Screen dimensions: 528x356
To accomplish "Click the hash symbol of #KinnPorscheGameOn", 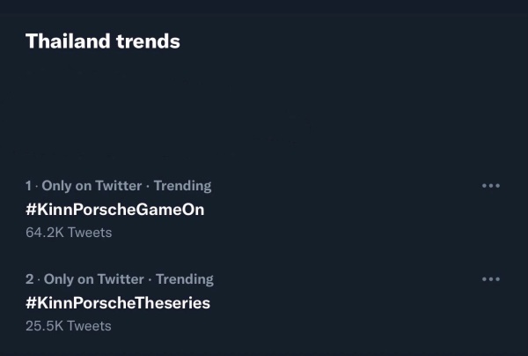I will [x=31, y=210].
